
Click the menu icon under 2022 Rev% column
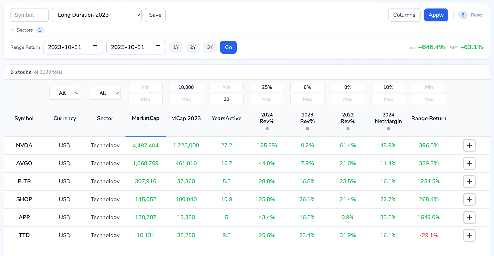(x=348, y=129)
